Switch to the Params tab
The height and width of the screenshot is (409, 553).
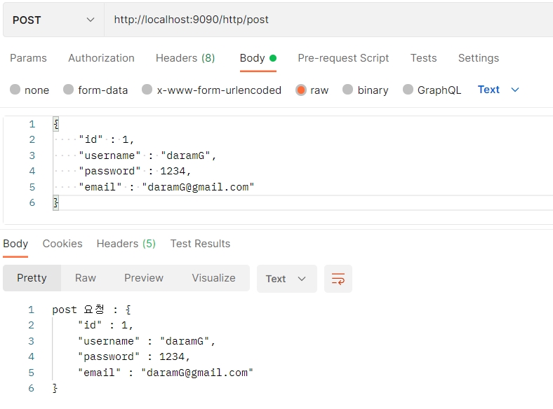click(28, 58)
